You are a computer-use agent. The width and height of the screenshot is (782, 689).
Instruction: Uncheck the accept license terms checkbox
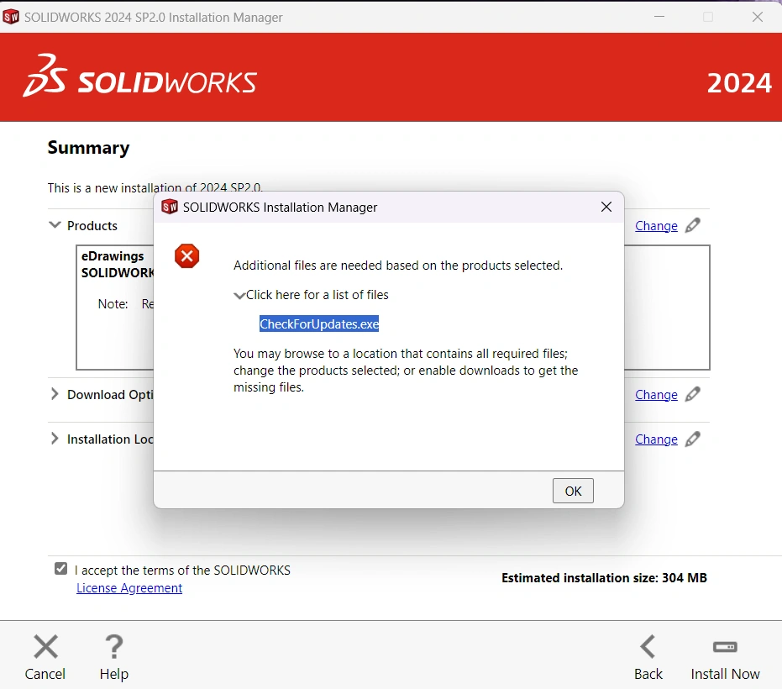click(x=60, y=568)
